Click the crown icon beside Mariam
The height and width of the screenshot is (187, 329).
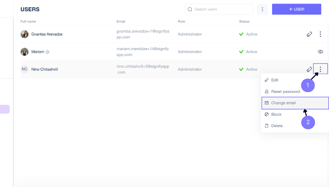pyautogui.click(x=47, y=52)
